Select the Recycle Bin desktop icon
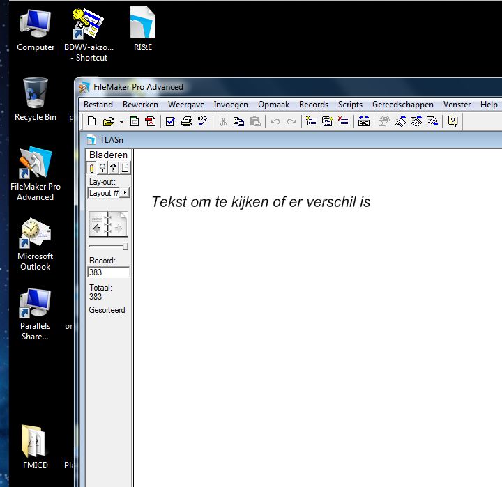The image size is (502, 487). point(36,100)
